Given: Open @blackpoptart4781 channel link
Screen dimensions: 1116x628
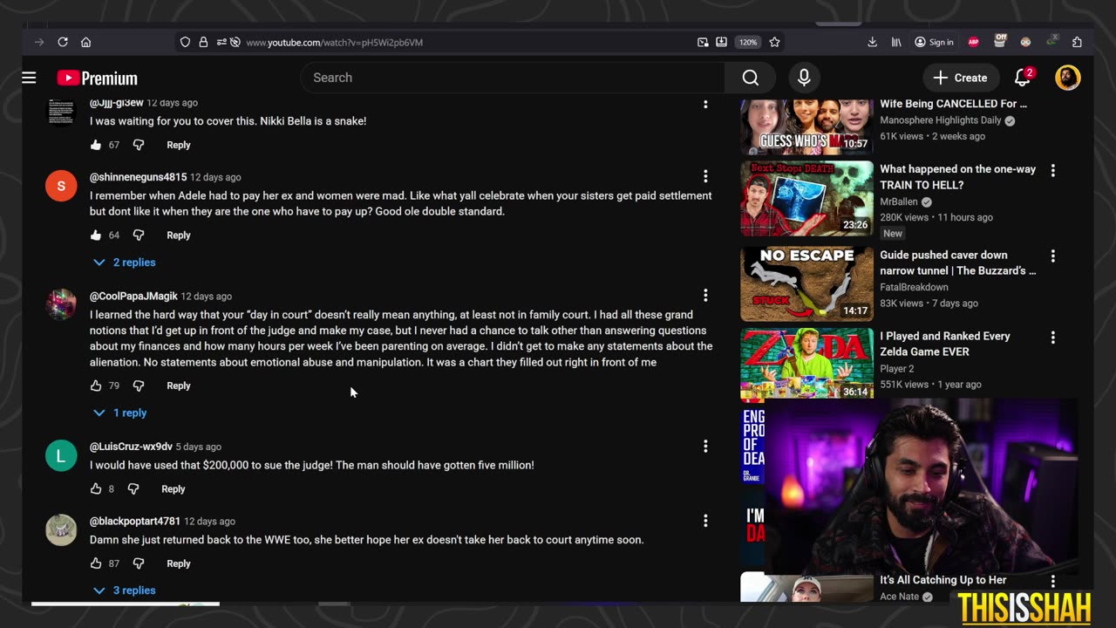Looking at the screenshot, I should point(135,521).
